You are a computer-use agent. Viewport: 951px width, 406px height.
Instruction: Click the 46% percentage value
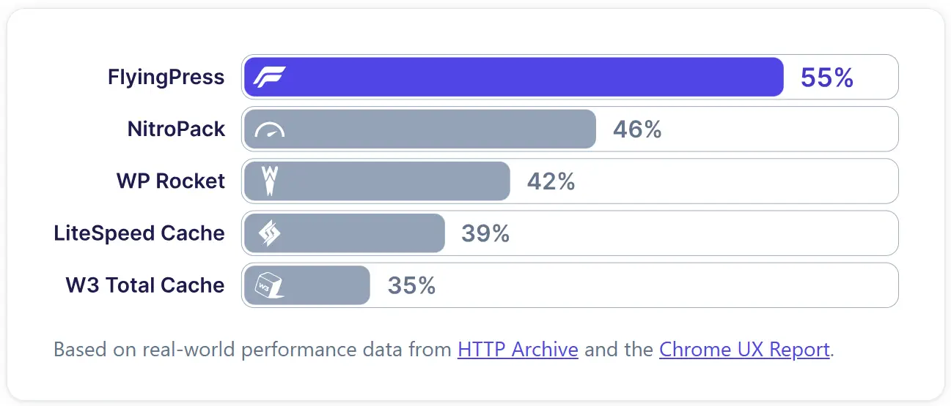[637, 129]
